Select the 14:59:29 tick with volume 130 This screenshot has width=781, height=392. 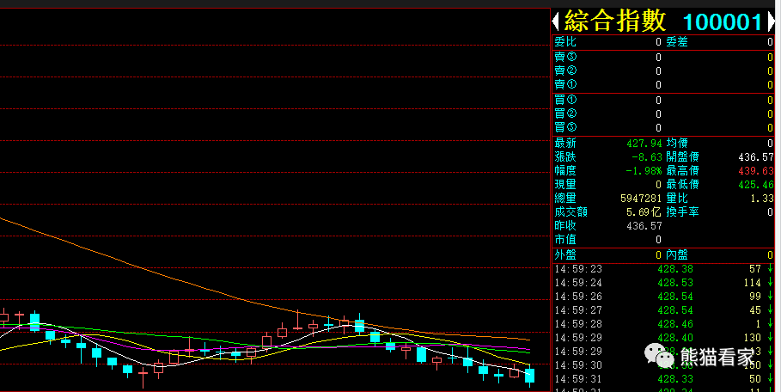click(663, 338)
